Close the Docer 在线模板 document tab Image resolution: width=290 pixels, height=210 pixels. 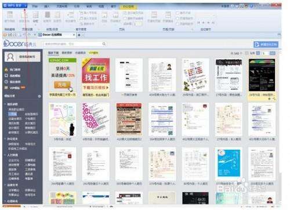(74, 35)
